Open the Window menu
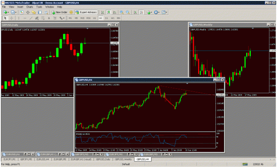277x167 pixels. pyautogui.click(x=50, y=7)
